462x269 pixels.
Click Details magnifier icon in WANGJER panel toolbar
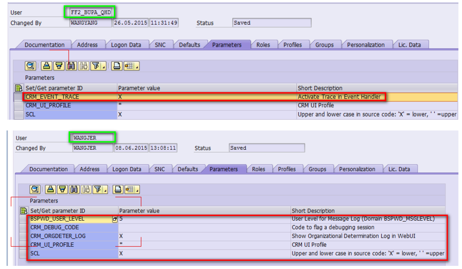pyautogui.click(x=35, y=189)
